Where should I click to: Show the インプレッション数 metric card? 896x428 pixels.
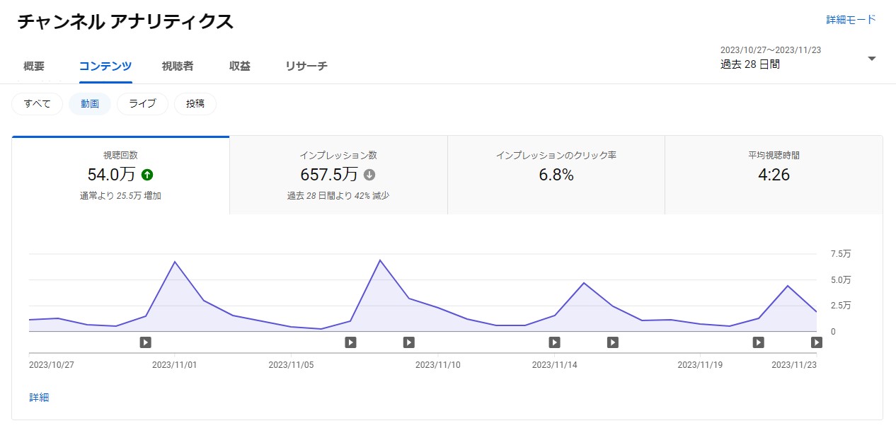point(338,175)
